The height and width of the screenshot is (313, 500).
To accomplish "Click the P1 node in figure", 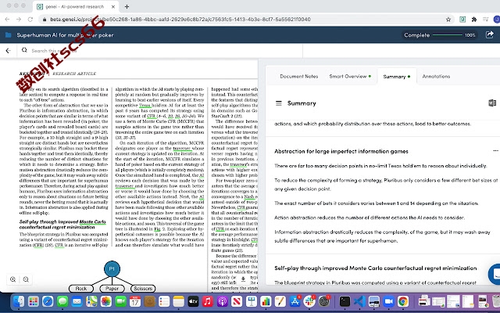I will point(112,269).
